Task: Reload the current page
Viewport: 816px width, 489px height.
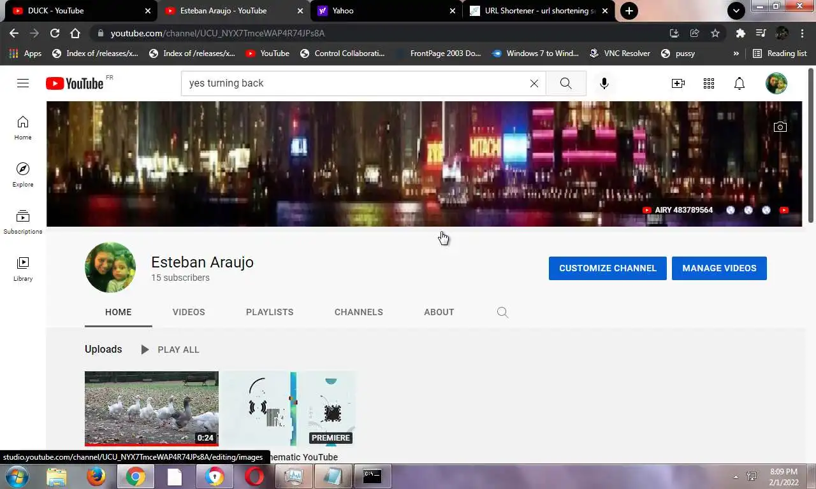Action: pyautogui.click(x=55, y=33)
